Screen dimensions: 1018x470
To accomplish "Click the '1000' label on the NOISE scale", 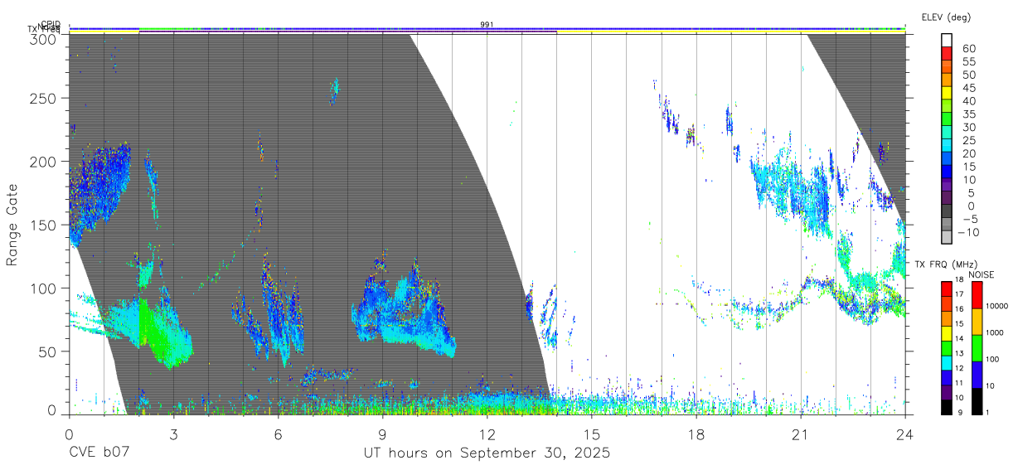I will tap(995, 332).
